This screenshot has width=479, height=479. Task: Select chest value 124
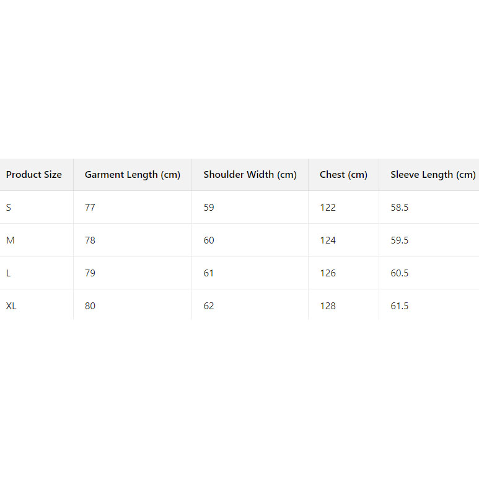tap(328, 240)
